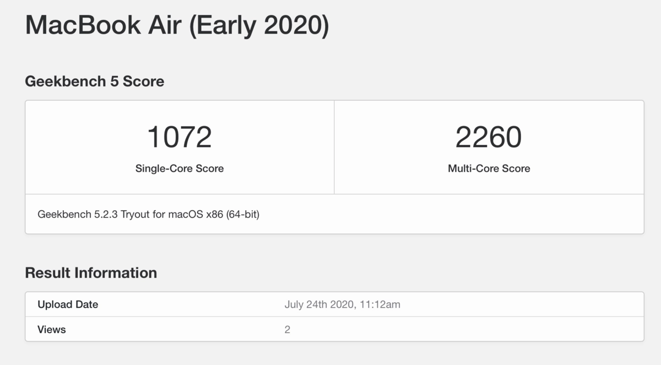Click the 1072 single-core score number
Viewport: 661px width, 365px height.
pos(180,138)
